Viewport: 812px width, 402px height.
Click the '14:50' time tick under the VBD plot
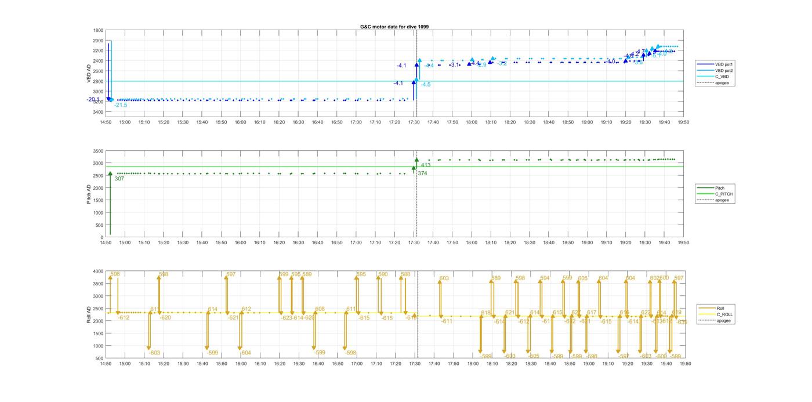tap(106, 122)
